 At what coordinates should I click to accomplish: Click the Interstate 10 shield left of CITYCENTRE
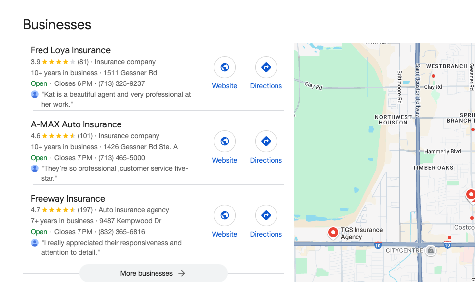pos(378,245)
